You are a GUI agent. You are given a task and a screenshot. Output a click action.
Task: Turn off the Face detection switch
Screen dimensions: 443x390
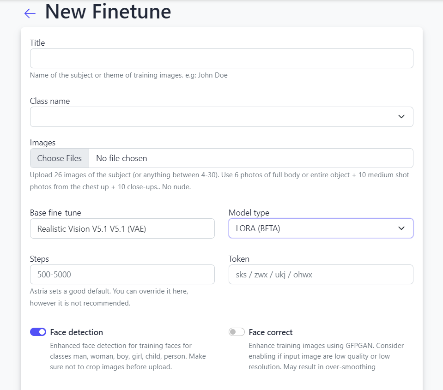38,332
